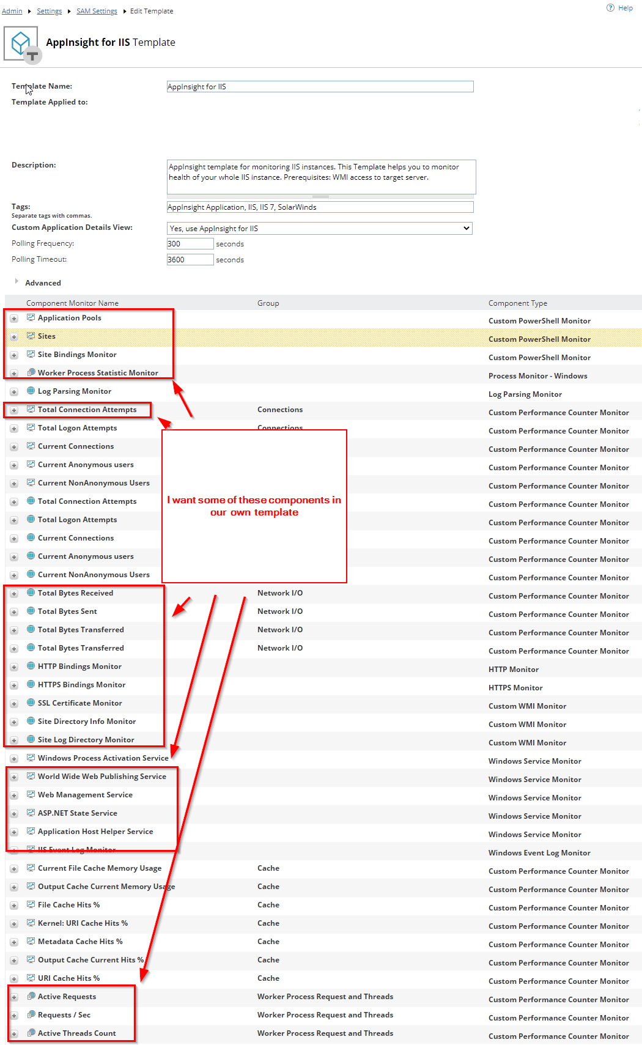The image size is (642, 1045).
Task: Open the SAM Settings breadcrumb link
Action: coord(97,11)
